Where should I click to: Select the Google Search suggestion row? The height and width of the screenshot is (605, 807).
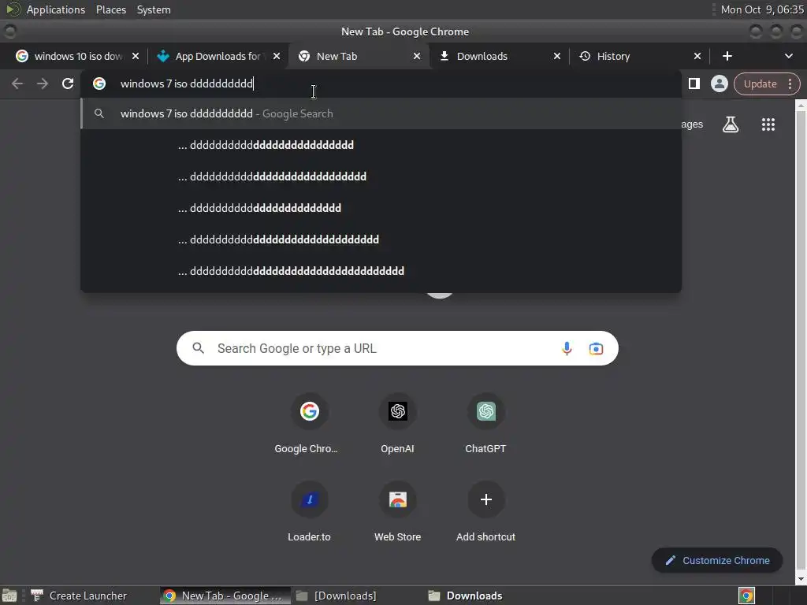pyautogui.click(x=381, y=113)
